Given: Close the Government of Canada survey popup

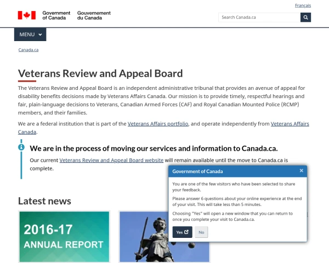Looking at the screenshot, I should tap(301, 171).
